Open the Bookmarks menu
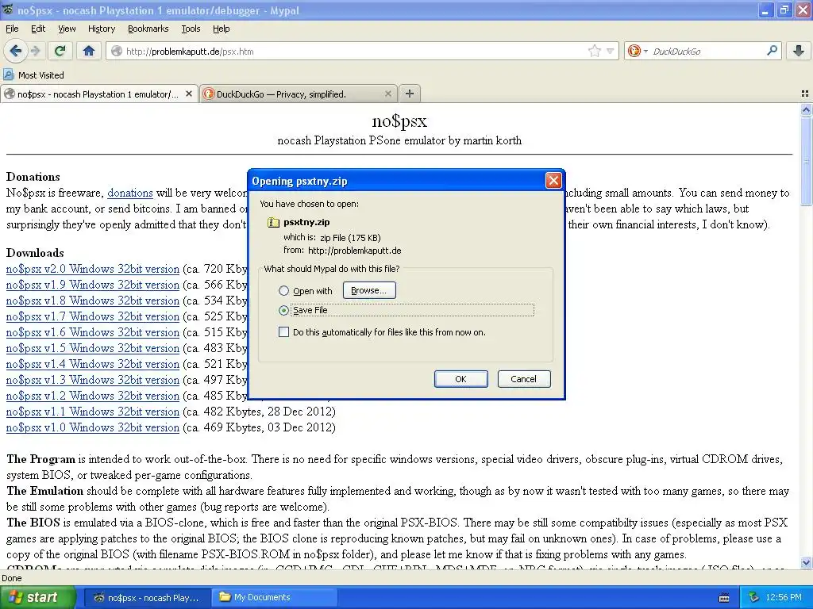Screen dimensions: 813x609 tap(148, 29)
